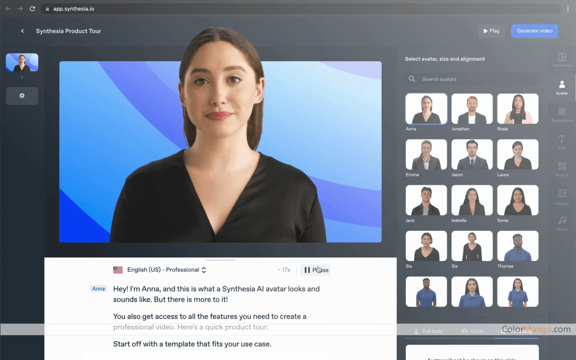Click the back arrow beside Synthesia Product Tour
Image resolution: width=576 pixels, height=360 pixels.
[22, 31]
